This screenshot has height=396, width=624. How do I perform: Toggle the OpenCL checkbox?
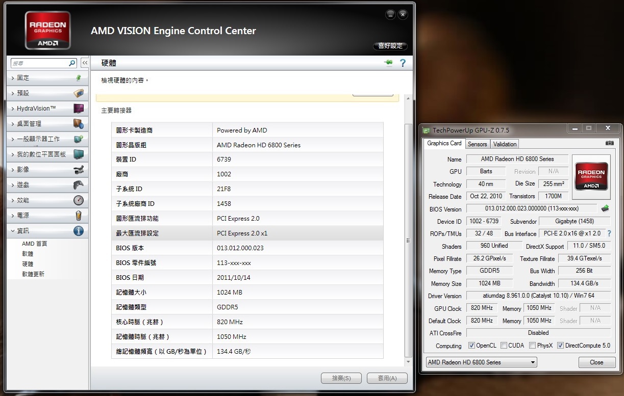pyautogui.click(x=471, y=346)
